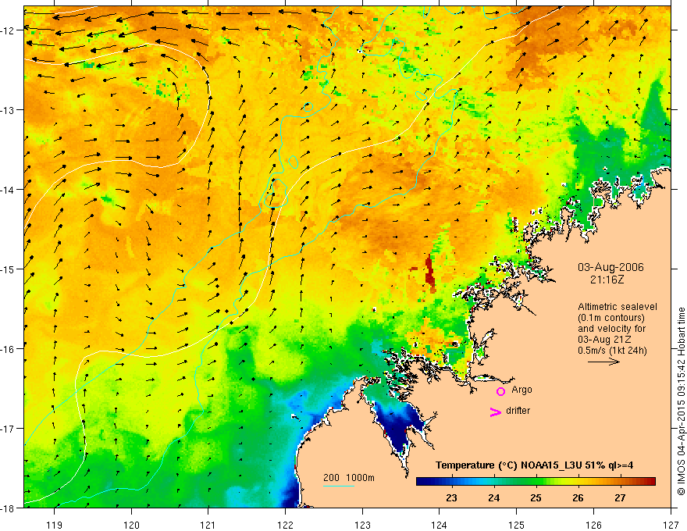Click the 'and velocity for' text line
687x531 pixels.
611,329
